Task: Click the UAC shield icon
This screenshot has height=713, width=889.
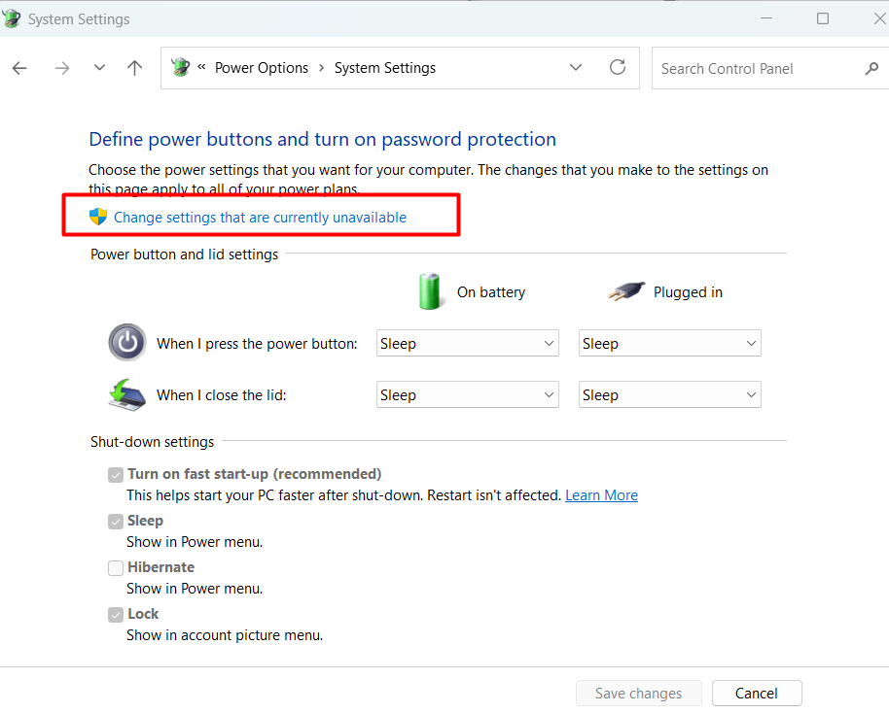Action: pyautogui.click(x=97, y=216)
